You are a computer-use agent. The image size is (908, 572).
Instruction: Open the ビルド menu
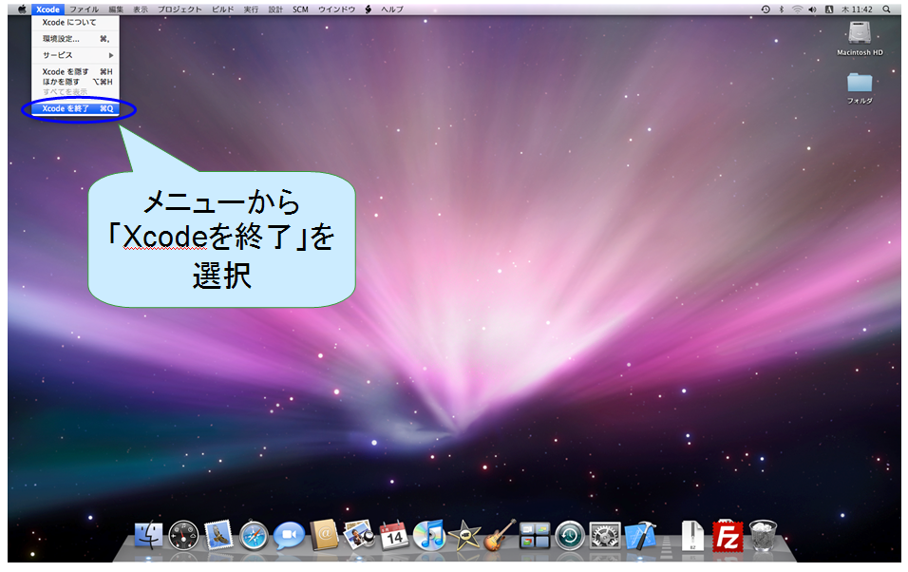(223, 10)
